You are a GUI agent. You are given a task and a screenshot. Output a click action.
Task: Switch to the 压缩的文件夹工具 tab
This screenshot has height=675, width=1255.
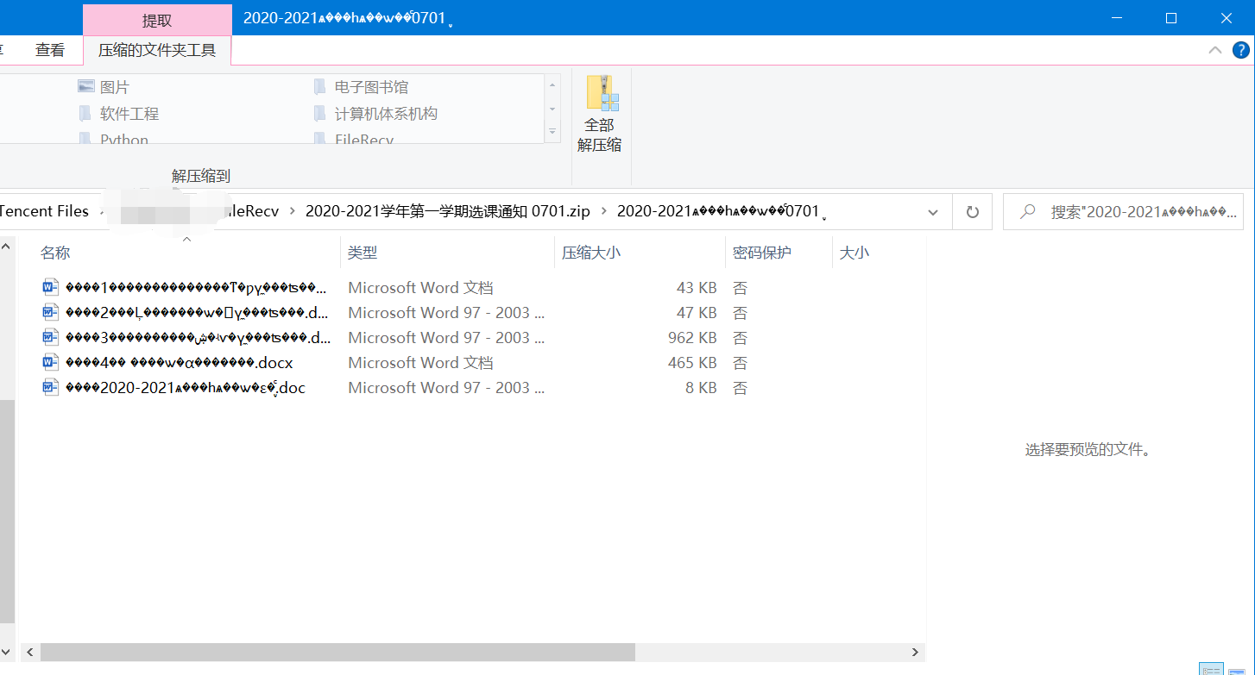point(157,50)
